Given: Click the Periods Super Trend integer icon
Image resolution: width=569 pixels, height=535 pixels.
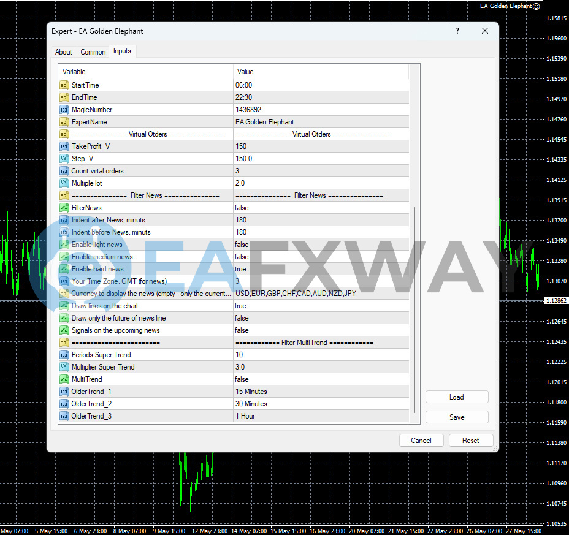Looking at the screenshot, I should [x=64, y=355].
